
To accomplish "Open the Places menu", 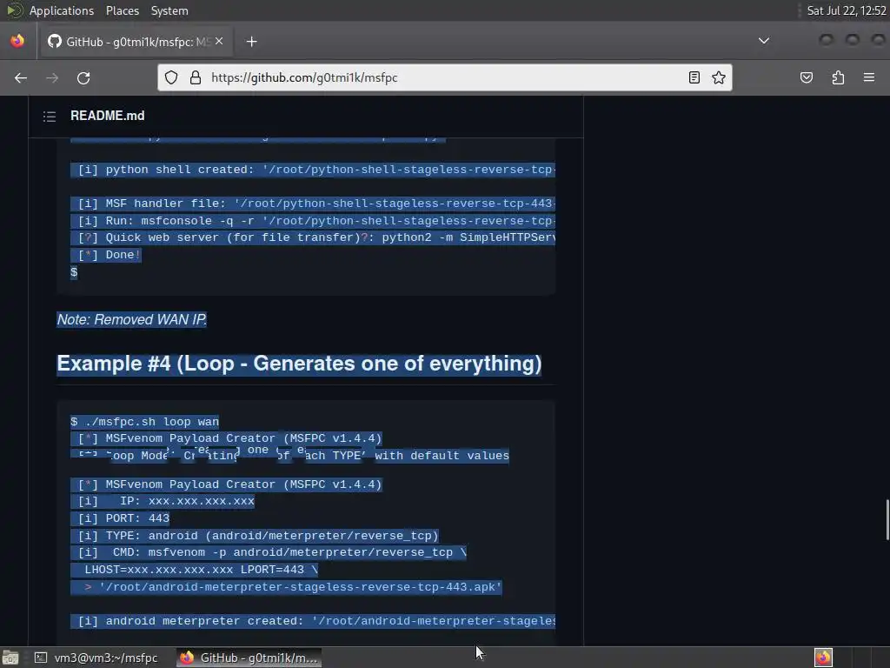I will pyautogui.click(x=122, y=10).
